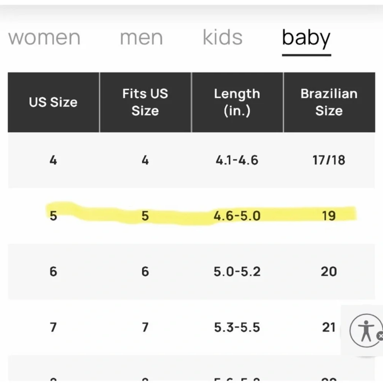Select the baby size tab
Image resolution: width=383 pixels, height=383 pixels.
[306, 39]
